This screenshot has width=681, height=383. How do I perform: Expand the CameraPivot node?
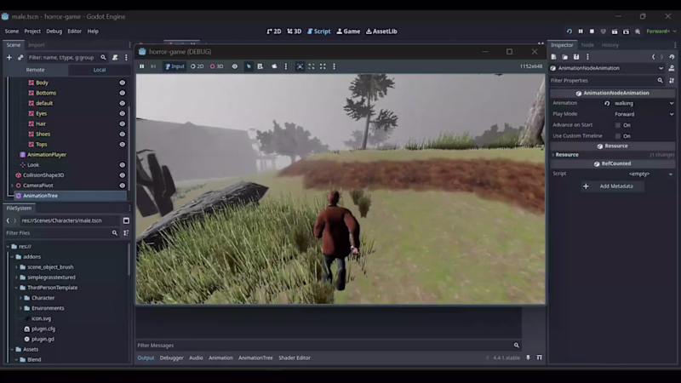click(12, 186)
